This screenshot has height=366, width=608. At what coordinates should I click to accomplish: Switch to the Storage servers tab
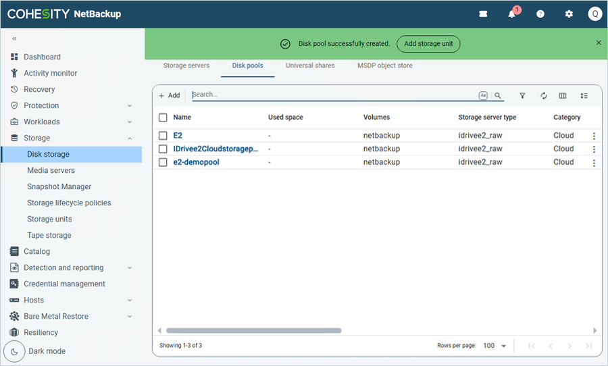pos(186,66)
